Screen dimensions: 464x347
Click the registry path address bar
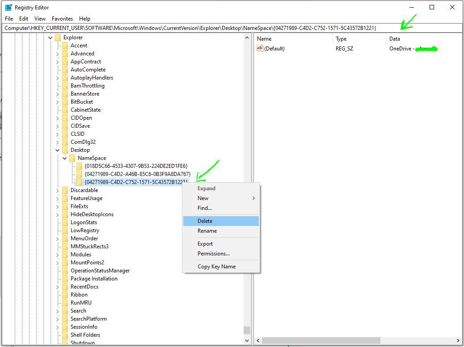pyautogui.click(x=179, y=28)
